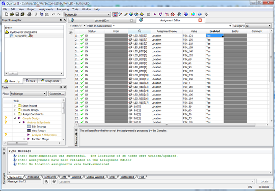275x191 pixels.
Task: Select the buttonLED entity in Project Navigator
Action: (20, 36)
